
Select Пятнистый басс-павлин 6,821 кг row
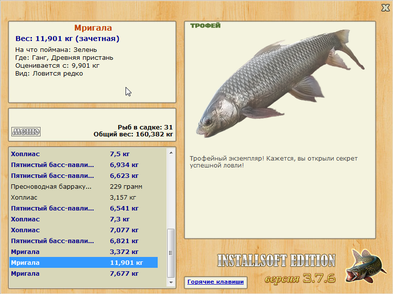(84, 241)
